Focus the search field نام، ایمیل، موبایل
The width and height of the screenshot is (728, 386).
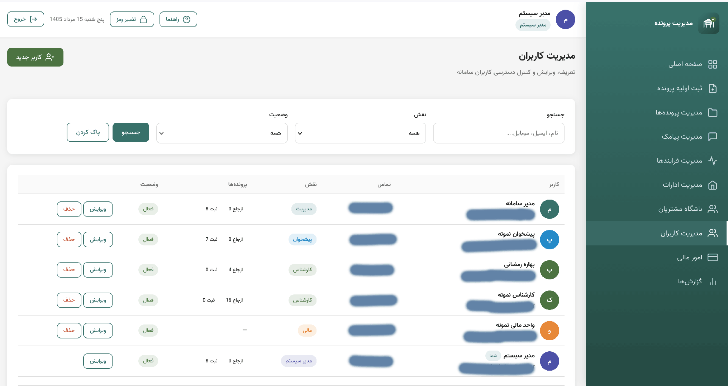pyautogui.click(x=499, y=133)
